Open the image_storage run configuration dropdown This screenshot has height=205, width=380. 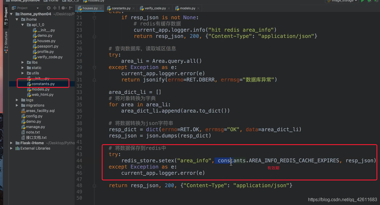[341, 1]
